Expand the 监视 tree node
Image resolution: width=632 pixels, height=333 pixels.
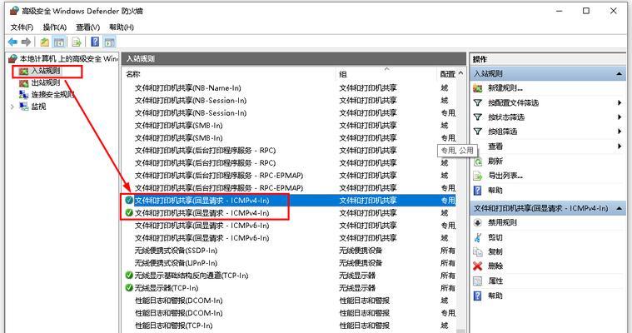12,107
